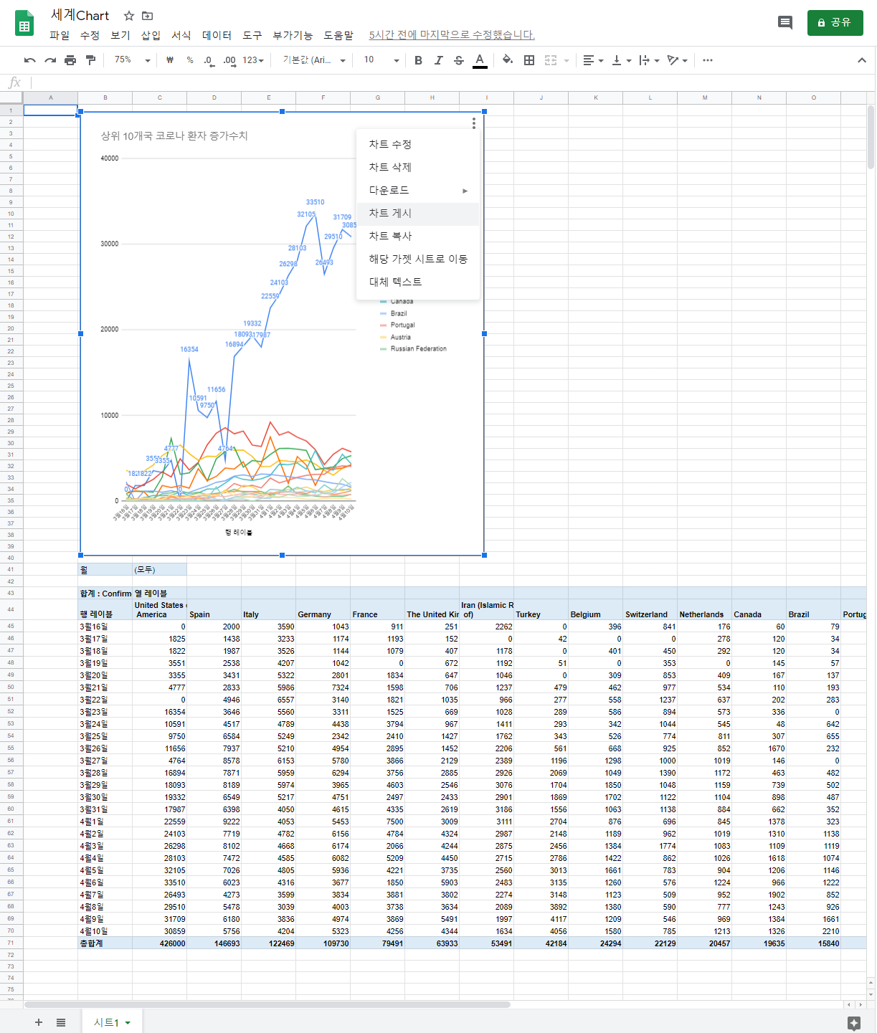Click the chart title text
Viewport: 877px width, 1033px height.
174,135
